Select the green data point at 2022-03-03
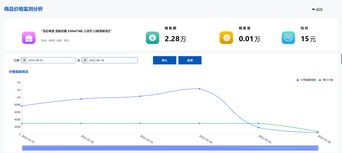The width and height of the screenshot is (342, 153). click(x=140, y=124)
